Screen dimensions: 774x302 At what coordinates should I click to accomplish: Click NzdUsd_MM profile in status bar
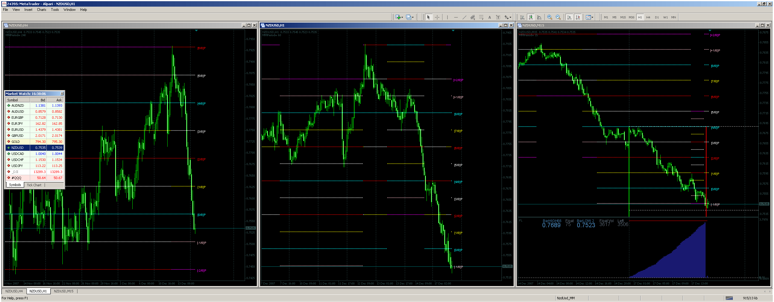[x=566, y=298]
